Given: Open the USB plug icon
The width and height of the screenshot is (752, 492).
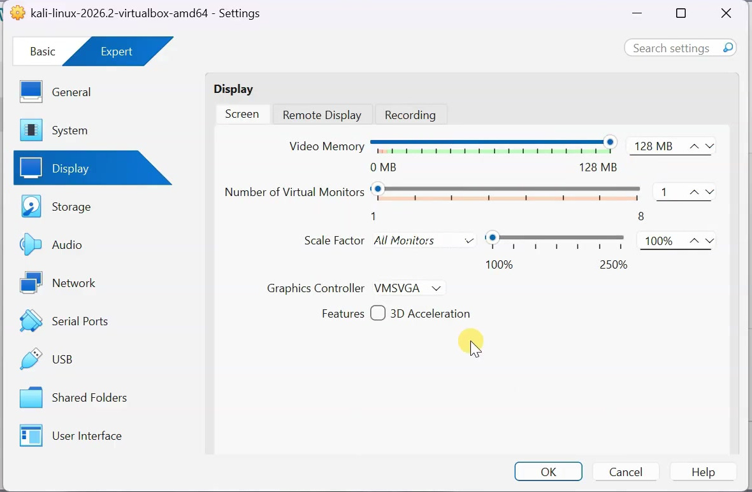Looking at the screenshot, I should [31, 359].
